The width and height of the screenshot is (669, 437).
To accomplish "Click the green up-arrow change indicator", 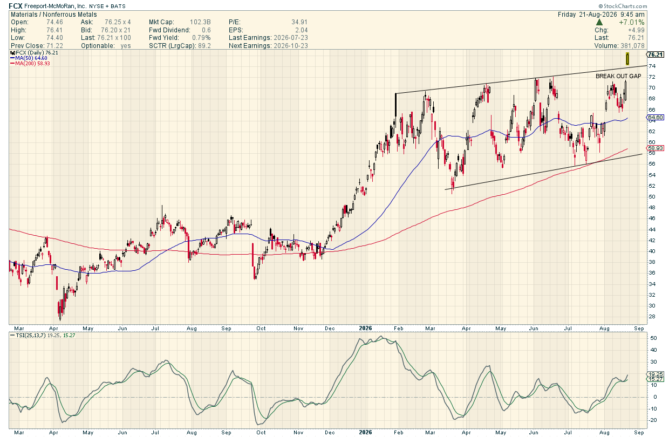I will click(599, 23).
